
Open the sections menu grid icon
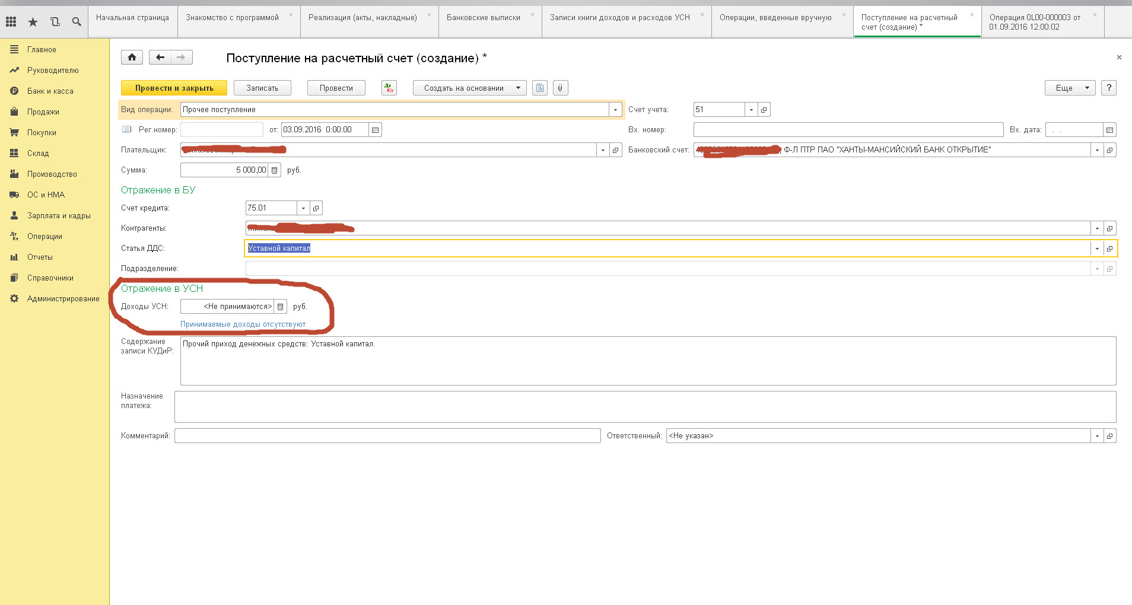tap(11, 22)
